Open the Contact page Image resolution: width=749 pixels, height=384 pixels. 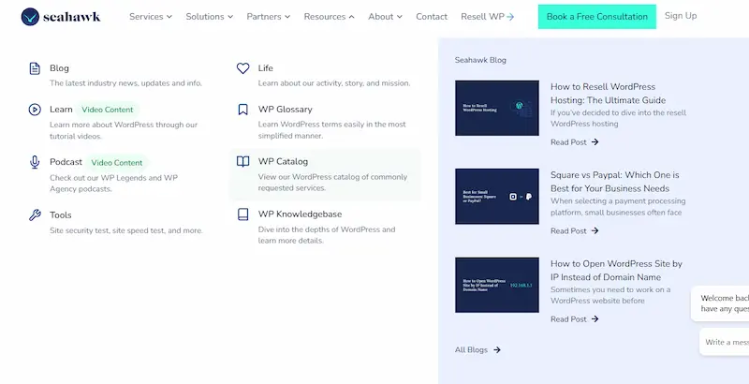pyautogui.click(x=432, y=17)
